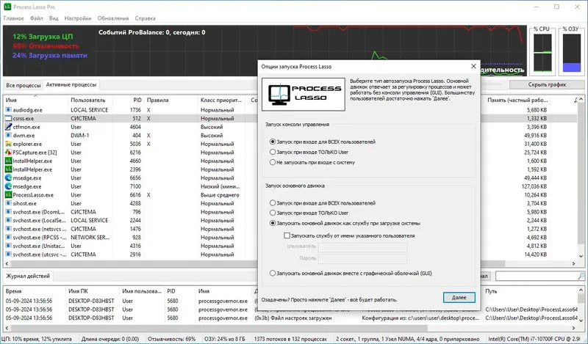
Task: Sort process list by PID column
Action: pyautogui.click(x=129, y=100)
